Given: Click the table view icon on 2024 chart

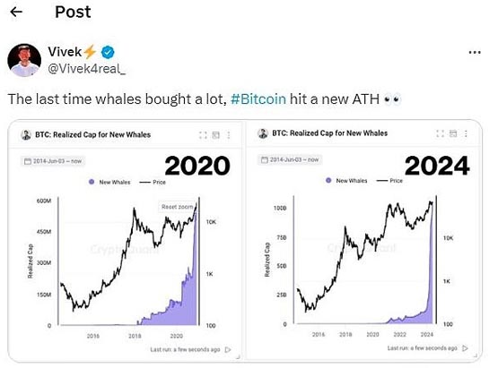Looking at the screenshot, I should [453, 133].
